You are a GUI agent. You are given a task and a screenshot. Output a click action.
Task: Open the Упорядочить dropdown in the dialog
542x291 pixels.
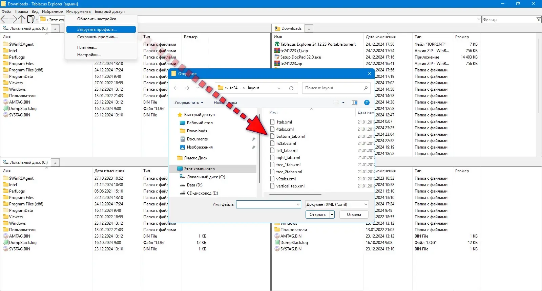point(189,103)
